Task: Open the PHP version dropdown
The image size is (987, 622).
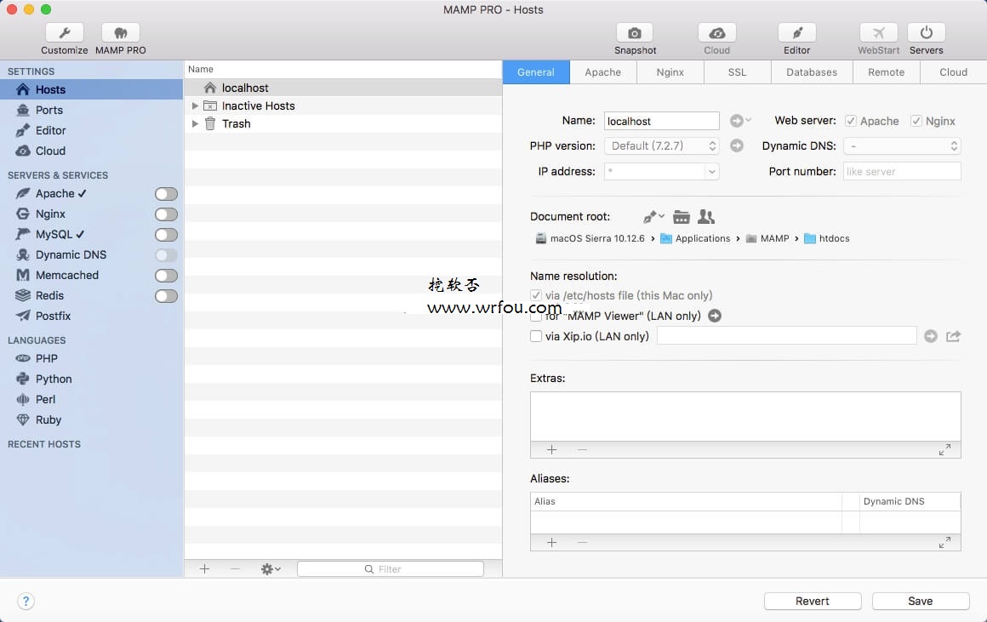Action: [x=662, y=146]
